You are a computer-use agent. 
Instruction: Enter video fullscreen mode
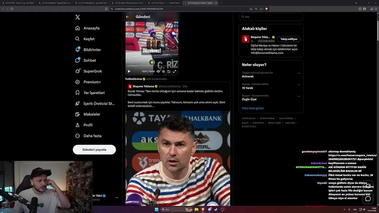point(175,71)
